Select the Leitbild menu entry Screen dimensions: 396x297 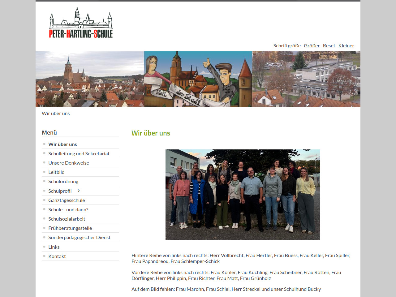click(x=56, y=172)
